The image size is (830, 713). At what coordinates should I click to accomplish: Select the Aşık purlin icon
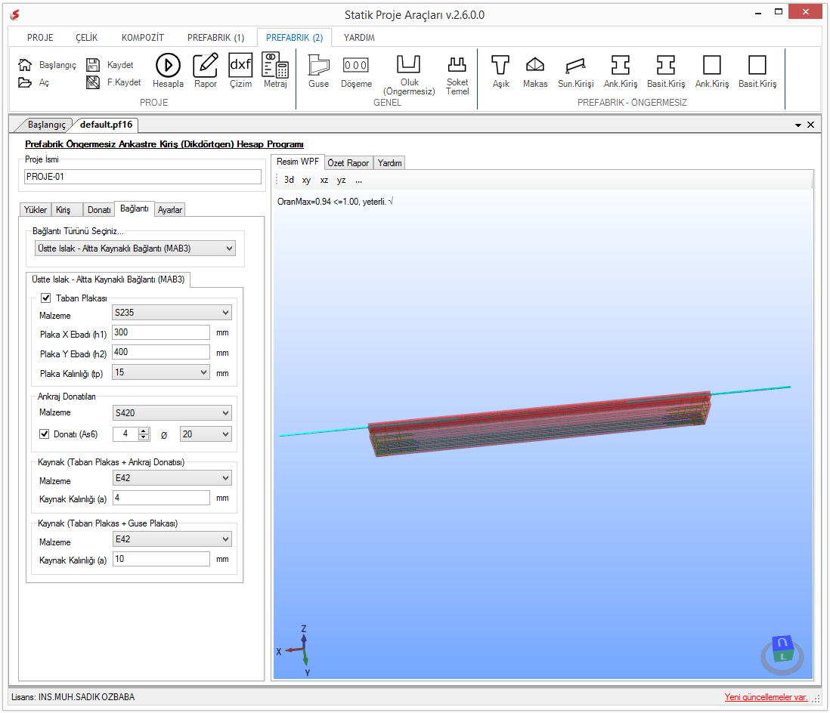[500, 65]
